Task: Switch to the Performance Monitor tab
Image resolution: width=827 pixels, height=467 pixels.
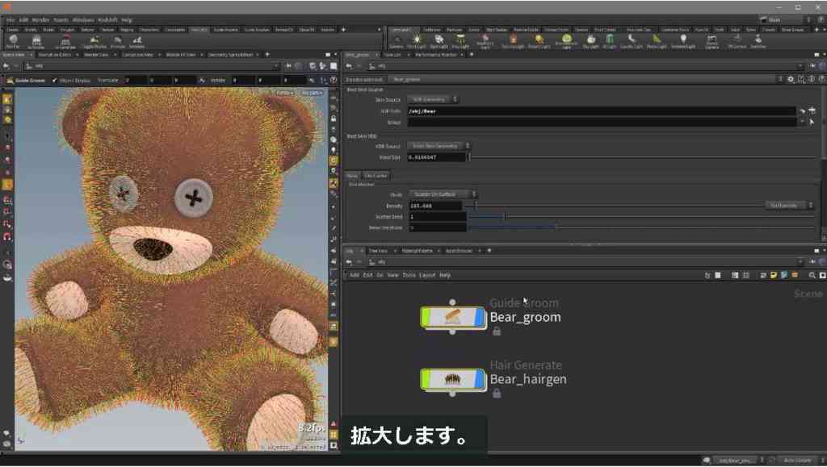Action: (x=435, y=55)
